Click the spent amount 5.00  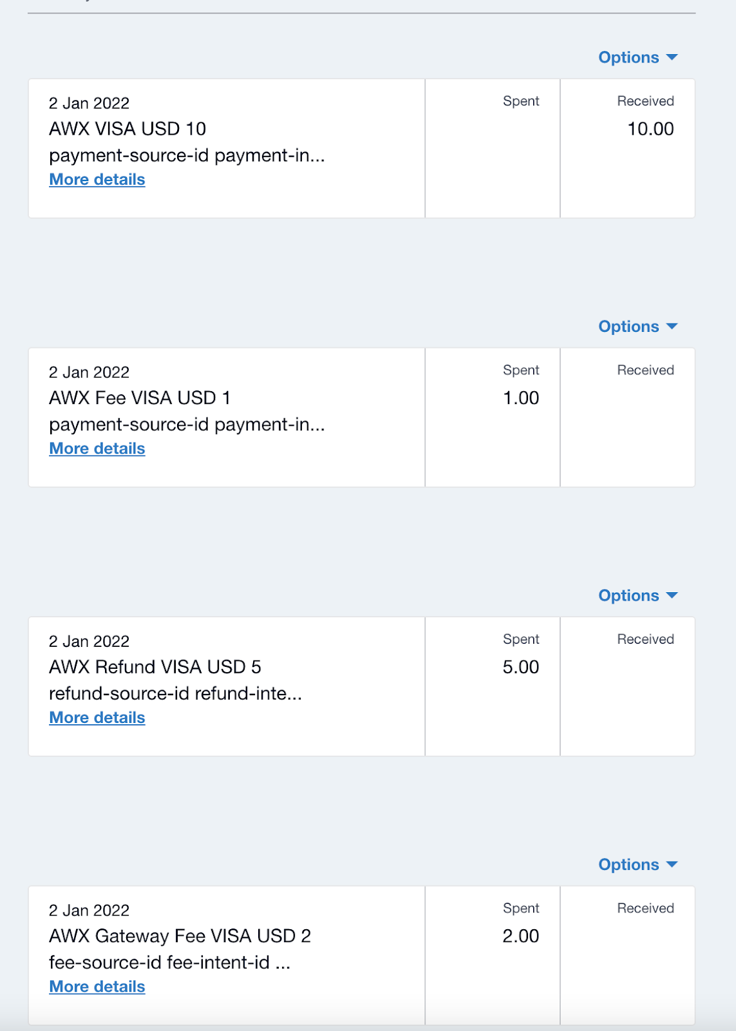[x=521, y=667]
